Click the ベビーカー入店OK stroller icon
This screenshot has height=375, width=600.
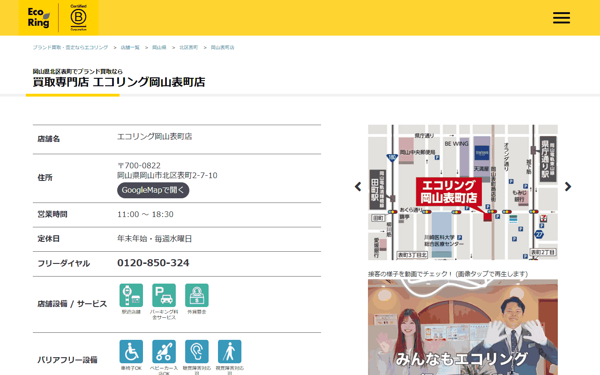(164, 352)
